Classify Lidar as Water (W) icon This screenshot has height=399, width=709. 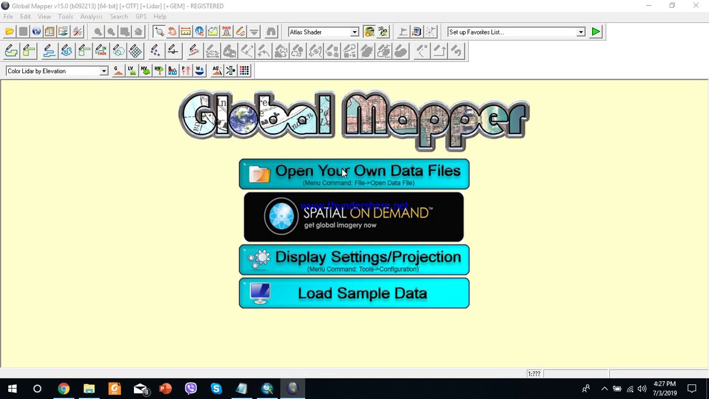click(199, 70)
